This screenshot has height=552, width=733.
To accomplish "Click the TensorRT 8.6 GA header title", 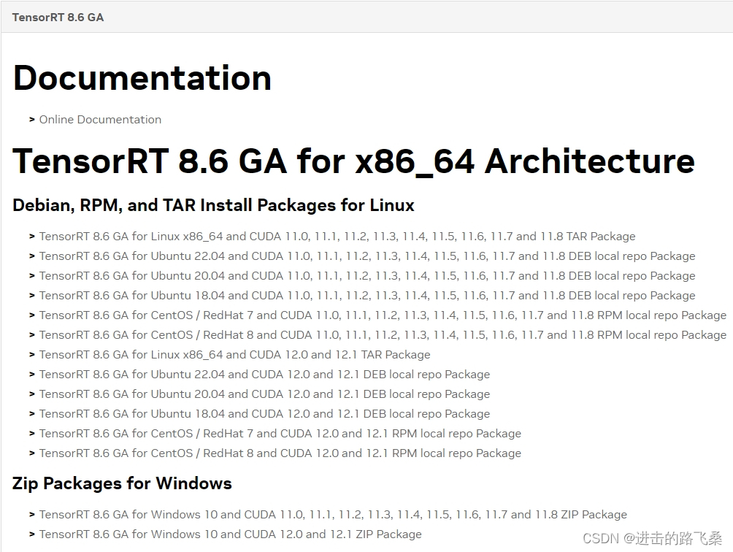I will tap(58, 18).
